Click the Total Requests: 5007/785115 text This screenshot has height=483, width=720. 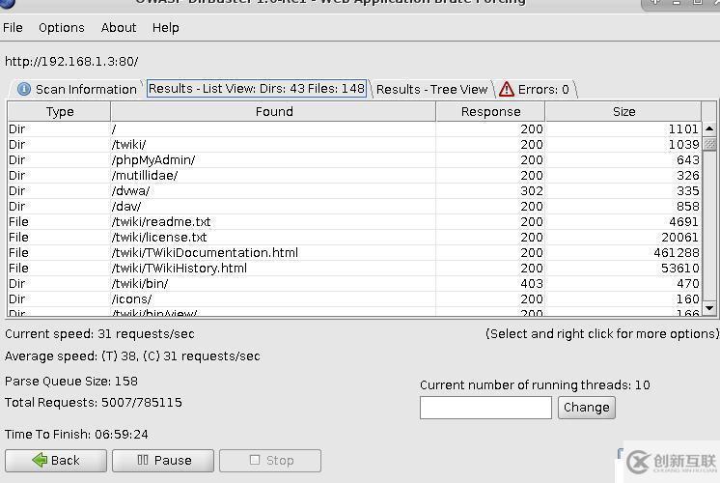click(x=94, y=403)
